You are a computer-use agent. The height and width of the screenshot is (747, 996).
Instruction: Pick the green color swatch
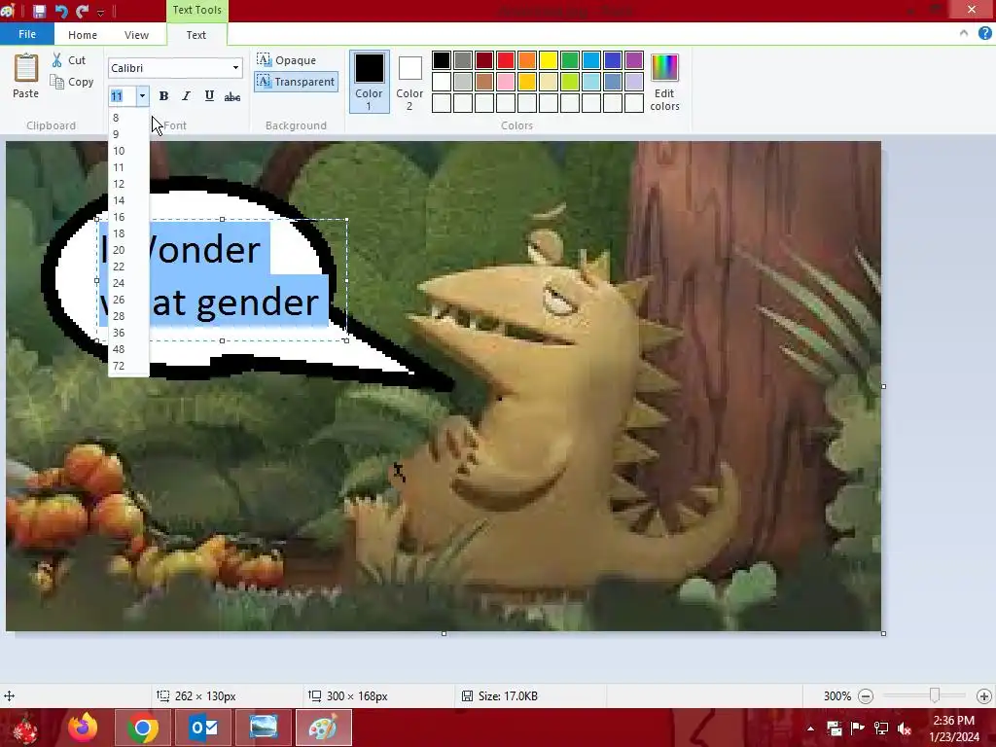570,60
